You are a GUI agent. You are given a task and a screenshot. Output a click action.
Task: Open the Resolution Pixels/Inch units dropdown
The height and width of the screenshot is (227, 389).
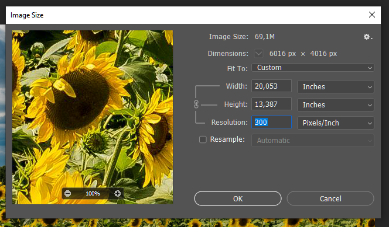(x=336, y=123)
